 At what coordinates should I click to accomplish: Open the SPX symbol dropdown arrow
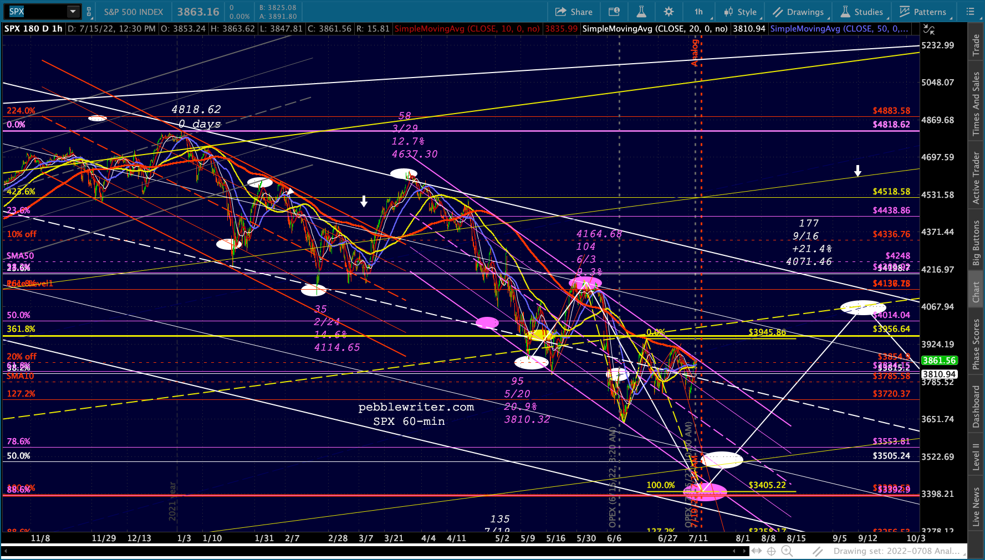pyautogui.click(x=73, y=12)
